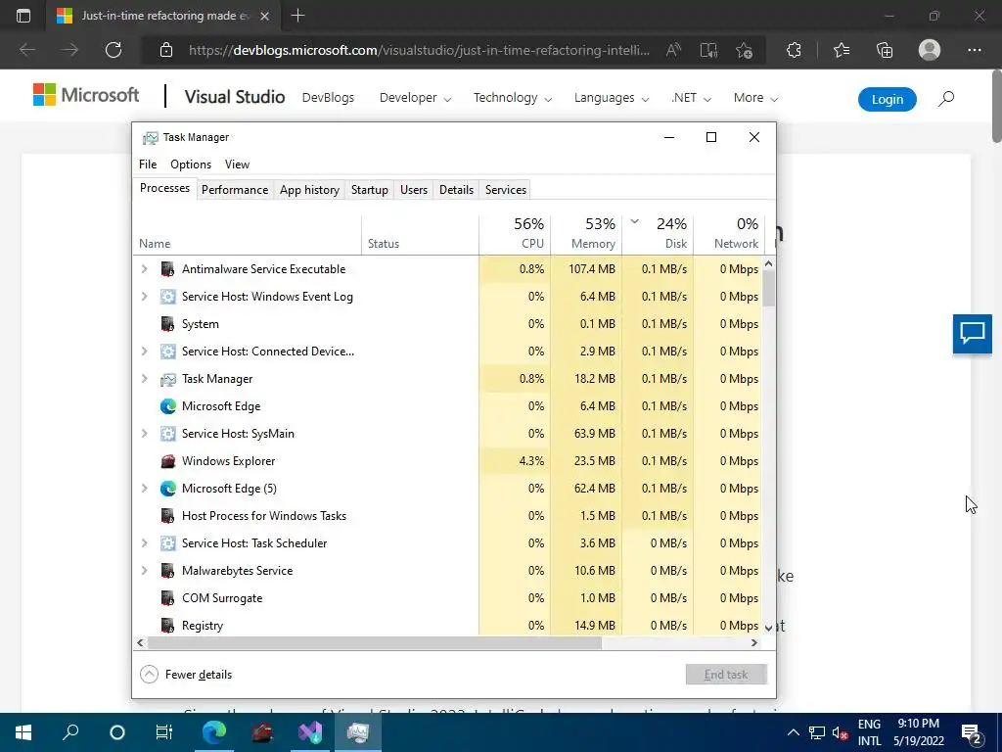
Task: Open Task Manager Options menu
Action: pyautogui.click(x=191, y=164)
